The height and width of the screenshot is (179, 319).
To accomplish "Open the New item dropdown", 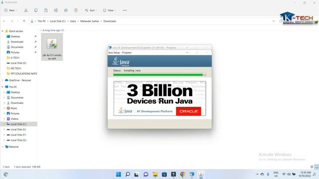I will [10, 10].
